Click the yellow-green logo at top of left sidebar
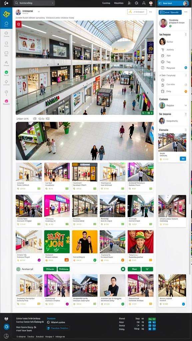Screen dimensions: 192x341 (6, 14)
